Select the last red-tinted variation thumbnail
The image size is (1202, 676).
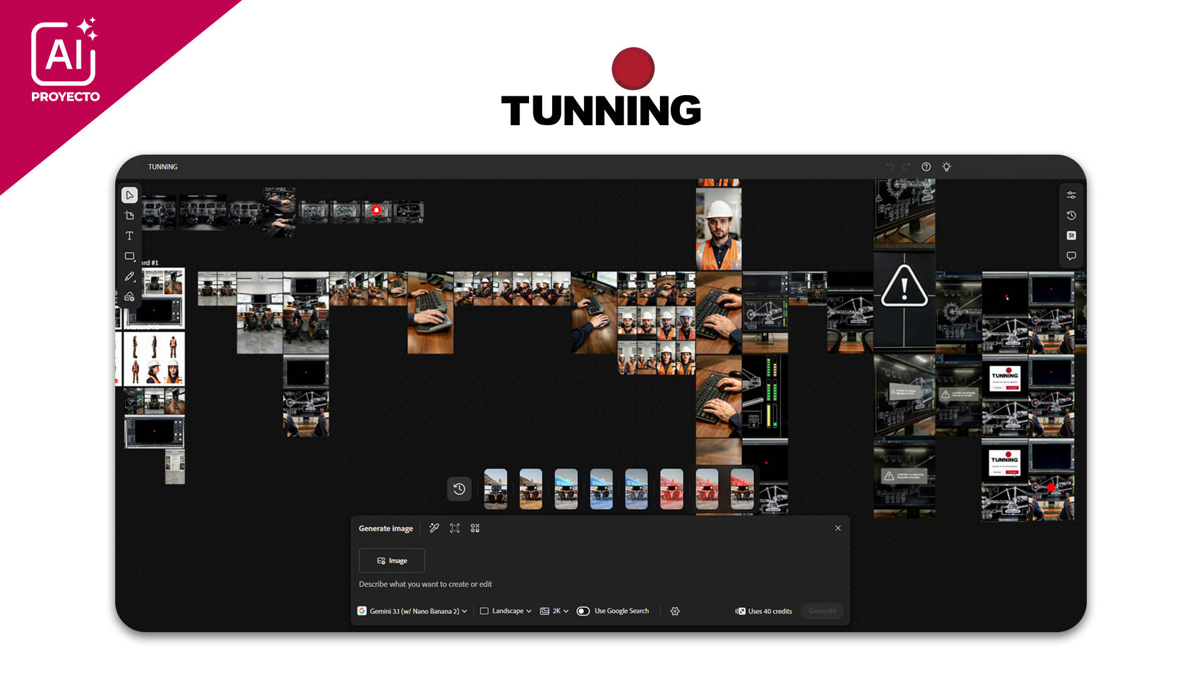pyautogui.click(x=742, y=489)
